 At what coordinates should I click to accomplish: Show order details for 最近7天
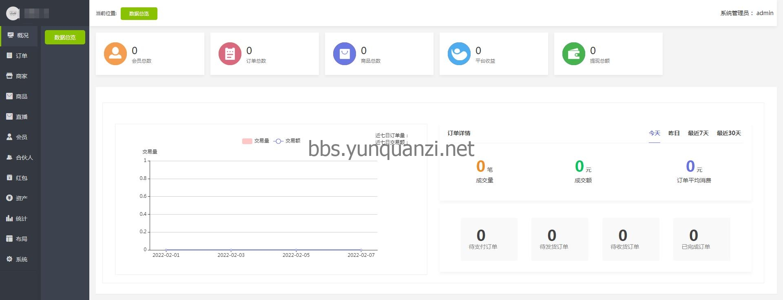(x=698, y=133)
